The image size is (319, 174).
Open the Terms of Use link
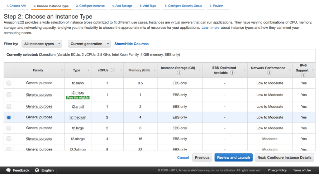coord(302,170)
